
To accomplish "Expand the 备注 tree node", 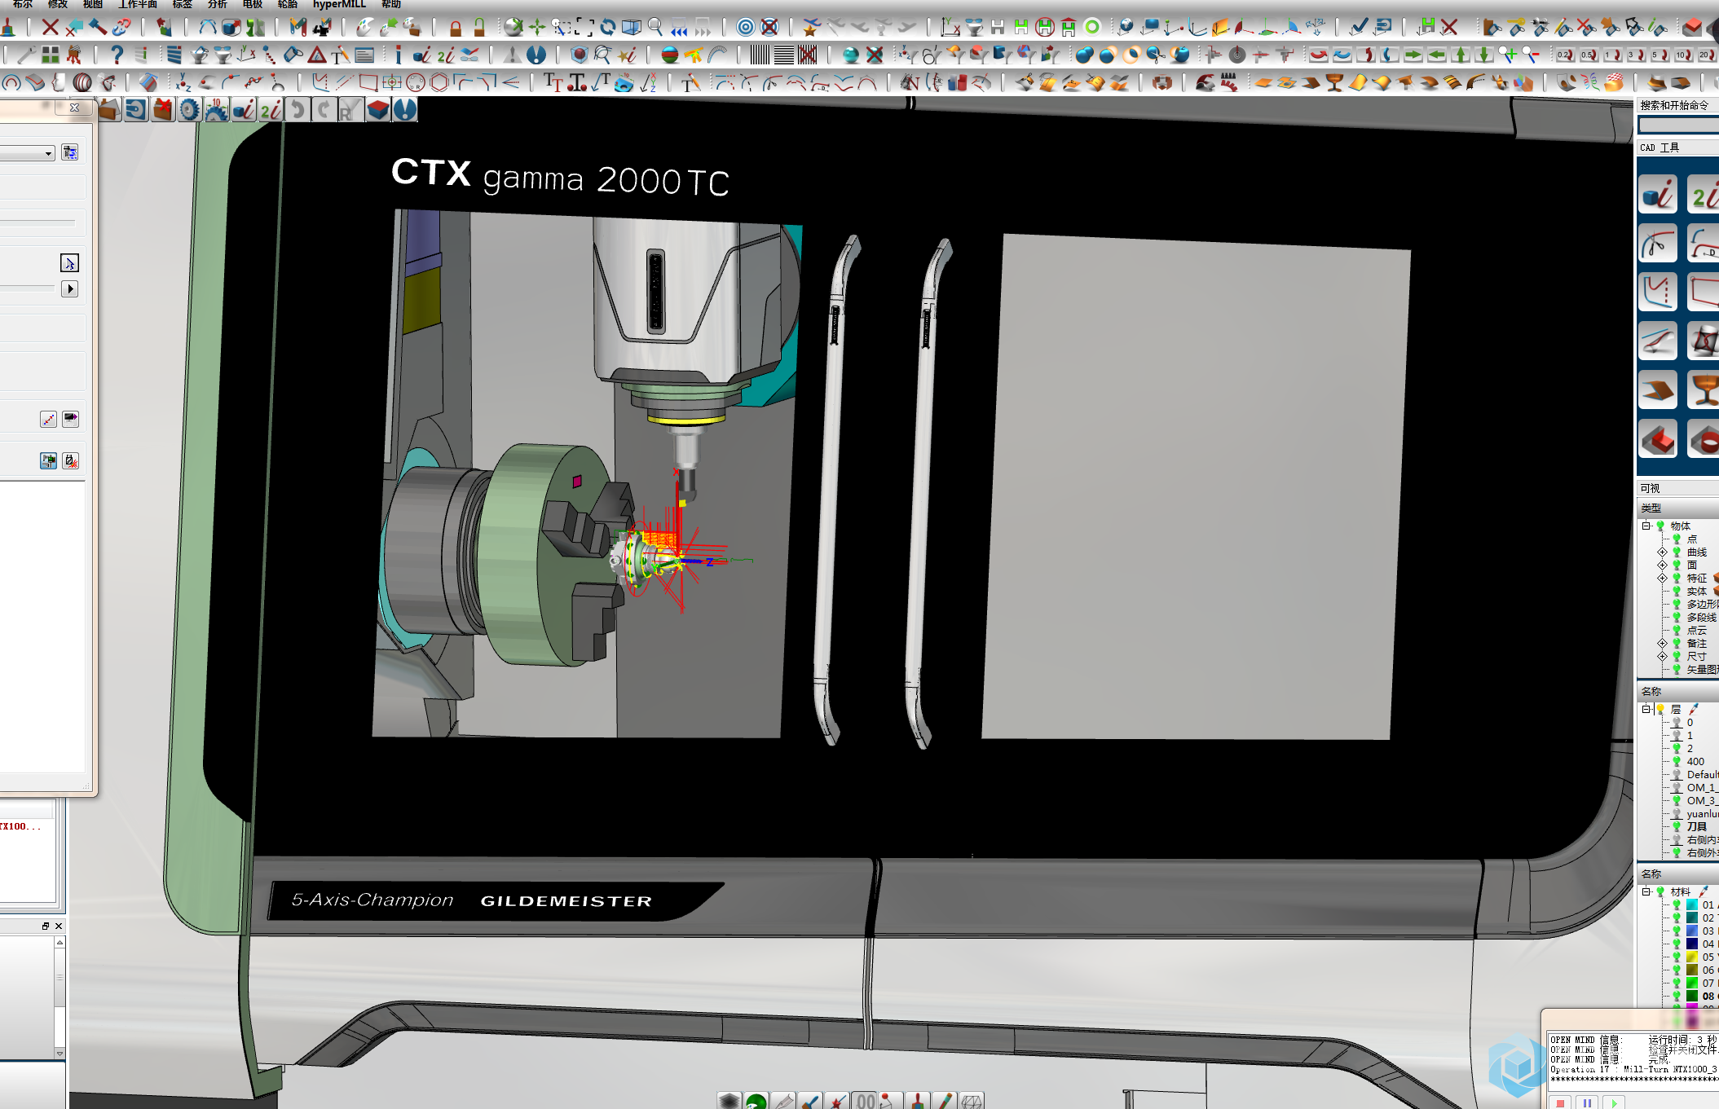I will [1662, 643].
